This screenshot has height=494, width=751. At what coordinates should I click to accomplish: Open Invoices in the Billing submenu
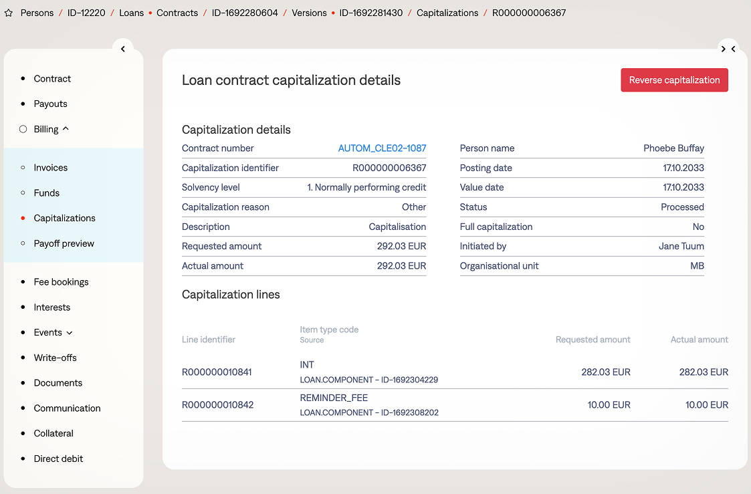click(x=51, y=168)
